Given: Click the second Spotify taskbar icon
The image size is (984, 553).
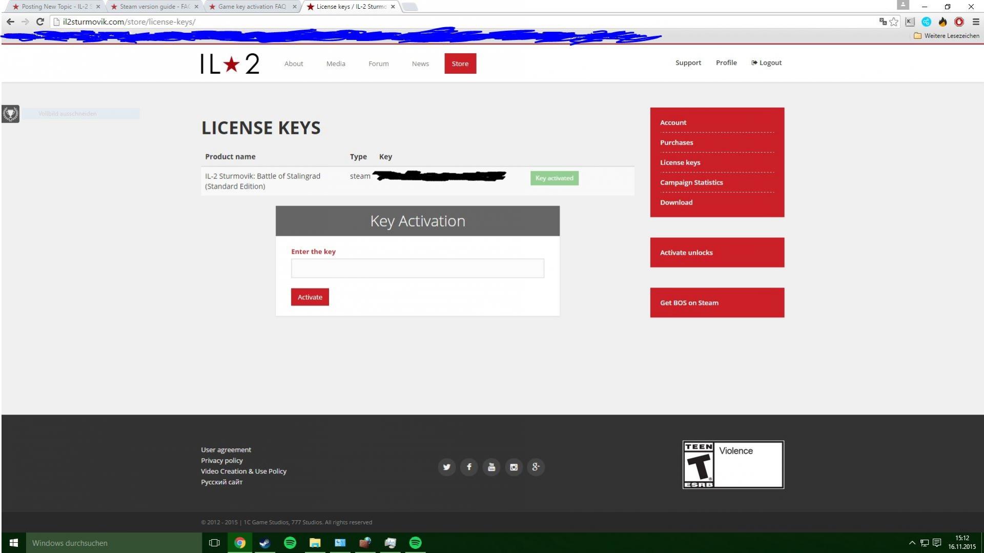Looking at the screenshot, I should (415, 543).
